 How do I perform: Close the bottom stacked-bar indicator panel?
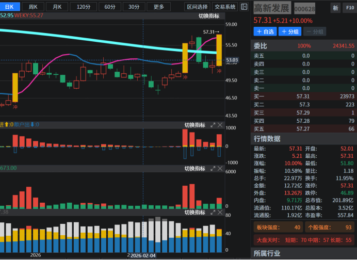click(220, 212)
